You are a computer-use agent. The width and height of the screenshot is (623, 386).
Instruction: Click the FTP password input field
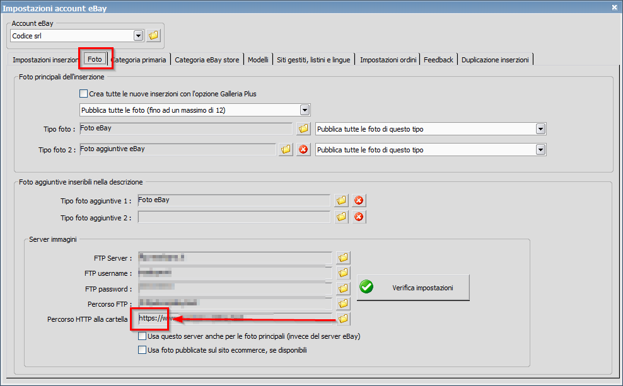click(235, 288)
